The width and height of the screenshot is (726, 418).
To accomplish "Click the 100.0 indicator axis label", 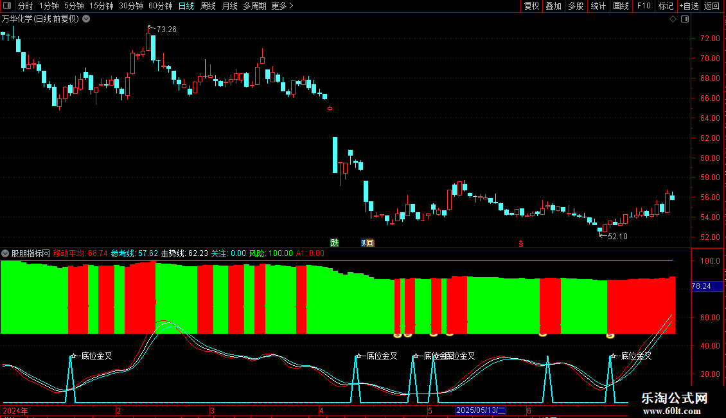I will click(x=710, y=261).
